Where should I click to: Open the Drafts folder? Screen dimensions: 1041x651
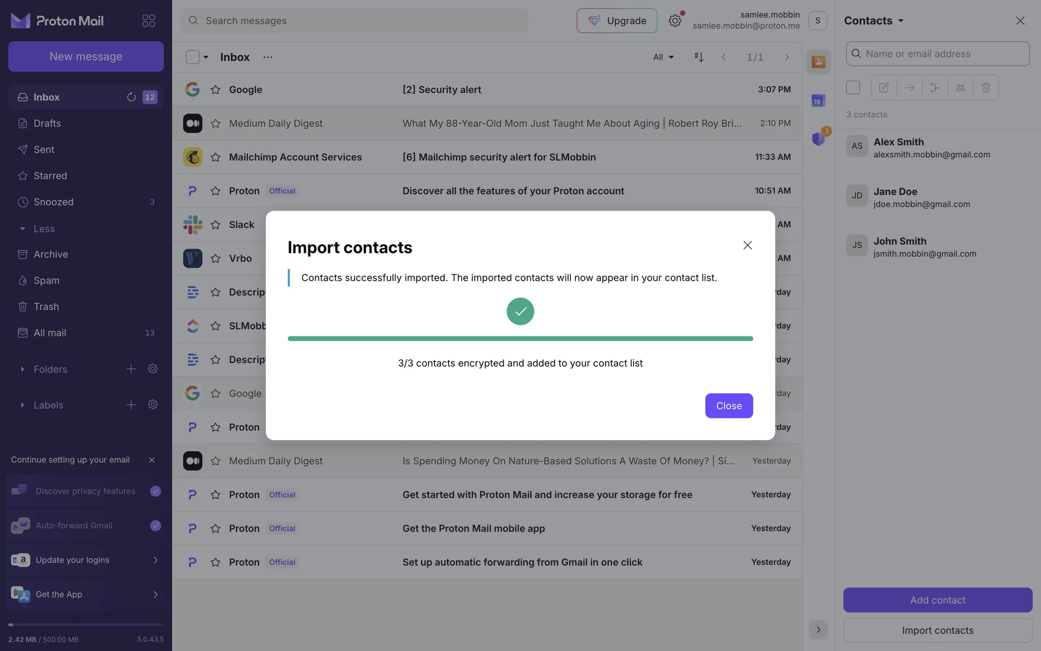(x=47, y=123)
